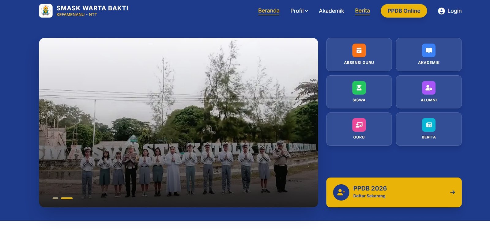The image size is (490, 245).
Task: Click the user avatar icon beside Login
Action: click(441, 11)
